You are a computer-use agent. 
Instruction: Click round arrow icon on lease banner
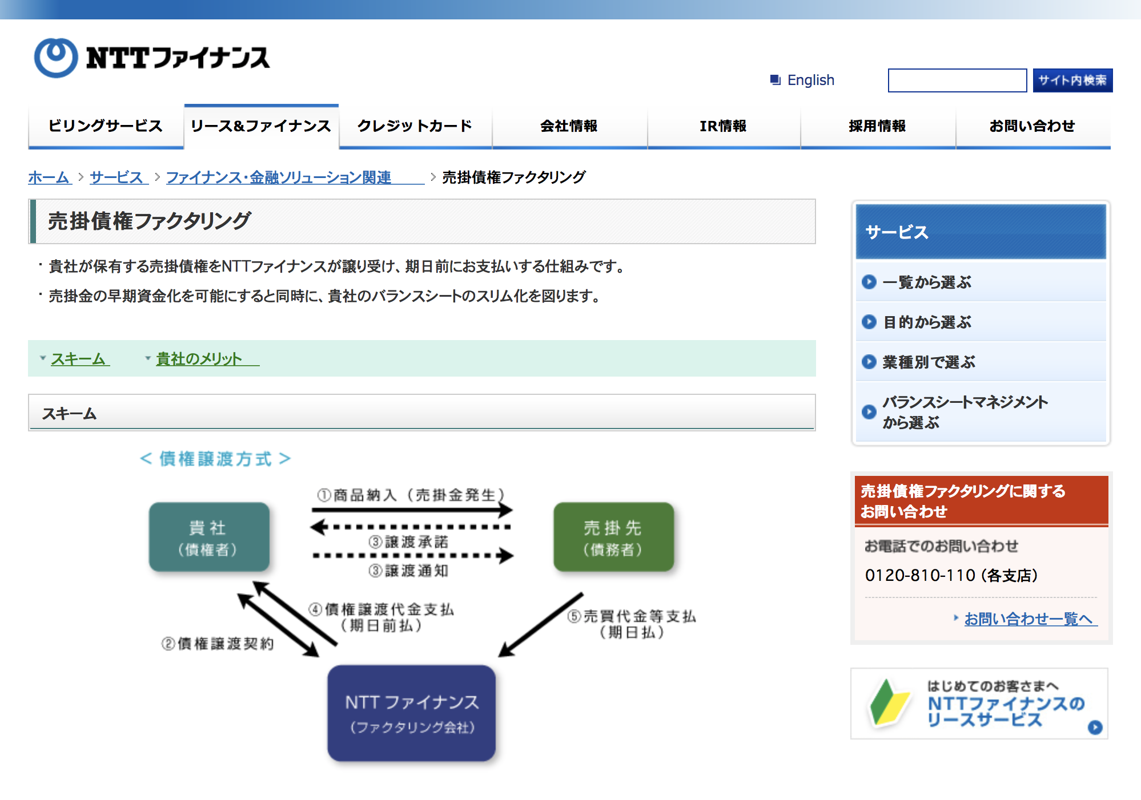point(1095,727)
